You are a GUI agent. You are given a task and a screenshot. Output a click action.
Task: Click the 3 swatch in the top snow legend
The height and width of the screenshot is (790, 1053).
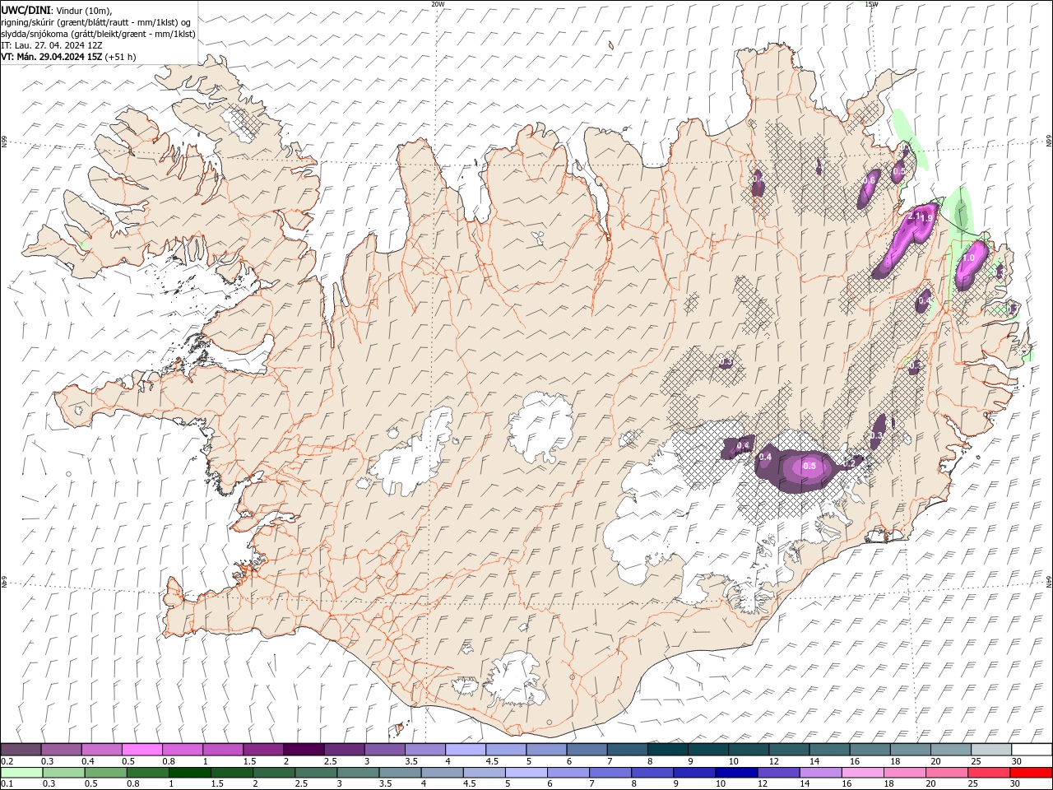click(384, 750)
